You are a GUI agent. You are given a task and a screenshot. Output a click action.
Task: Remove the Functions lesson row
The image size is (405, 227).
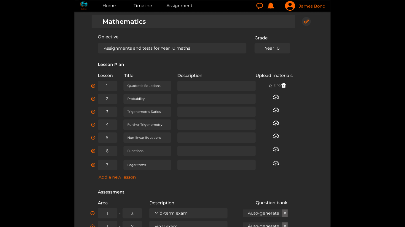pyautogui.click(x=93, y=151)
